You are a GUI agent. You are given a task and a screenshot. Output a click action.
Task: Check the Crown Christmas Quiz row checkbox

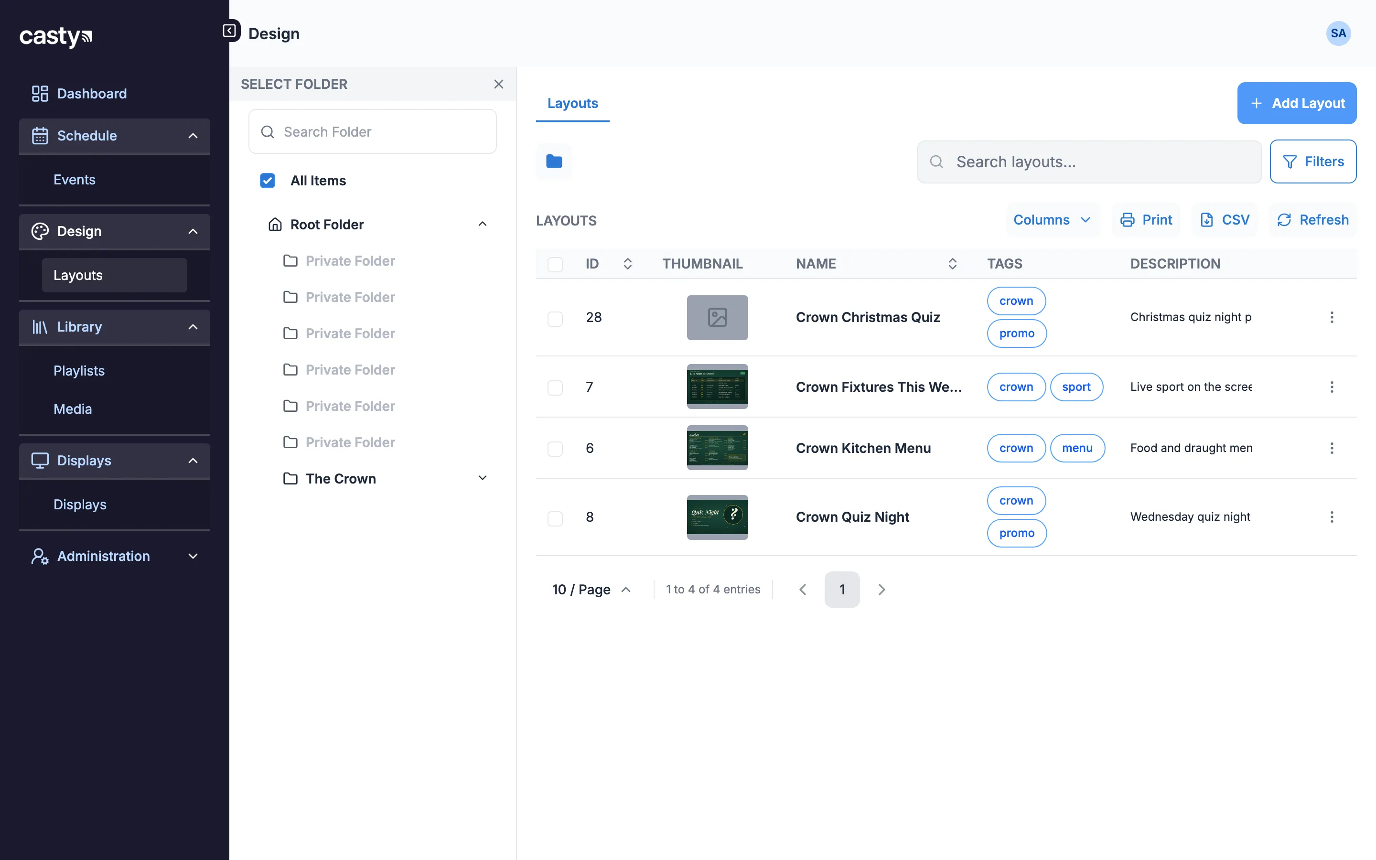[x=555, y=319]
